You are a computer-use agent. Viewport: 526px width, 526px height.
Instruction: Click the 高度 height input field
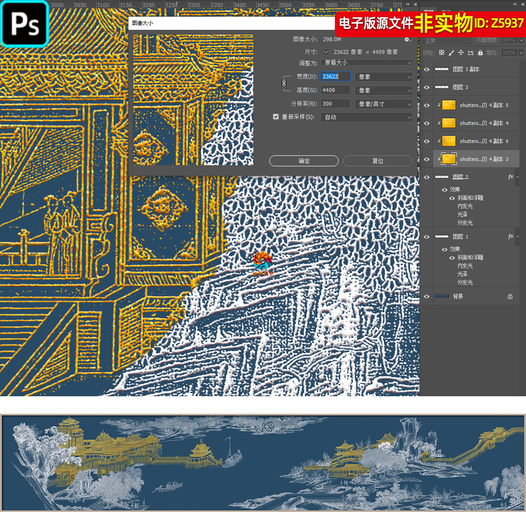335,90
